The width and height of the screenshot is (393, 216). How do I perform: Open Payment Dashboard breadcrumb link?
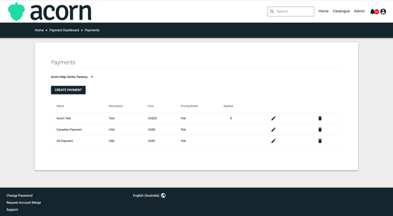64,30
